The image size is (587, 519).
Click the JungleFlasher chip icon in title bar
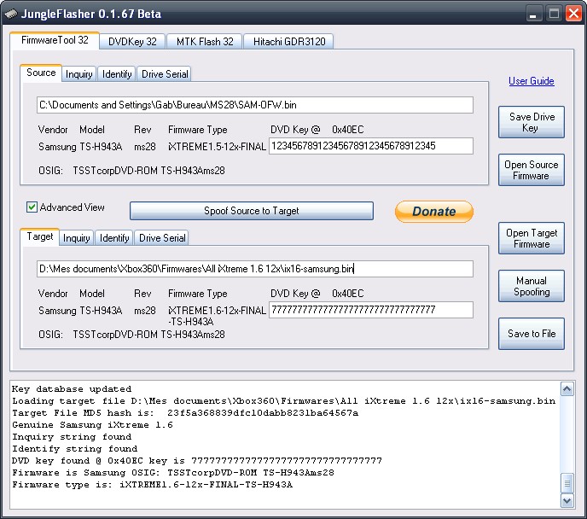(11, 15)
